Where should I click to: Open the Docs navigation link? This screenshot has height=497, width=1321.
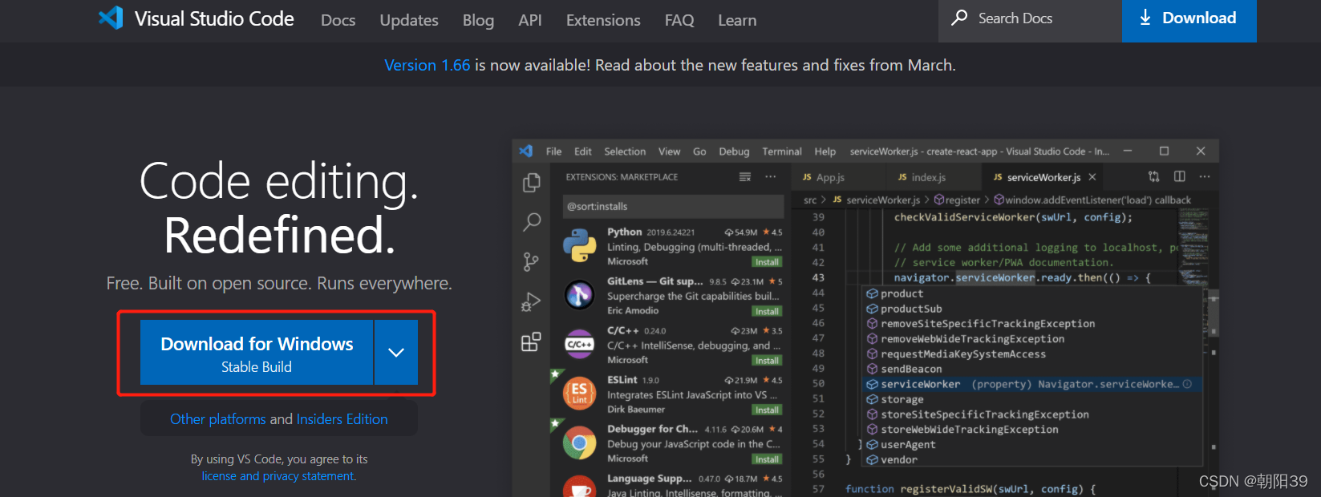coord(338,20)
